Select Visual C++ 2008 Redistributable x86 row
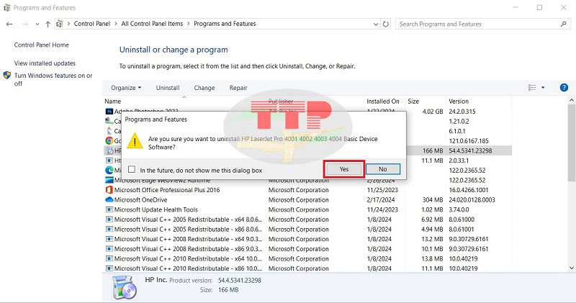This screenshot has width=576, height=303. tap(307, 249)
